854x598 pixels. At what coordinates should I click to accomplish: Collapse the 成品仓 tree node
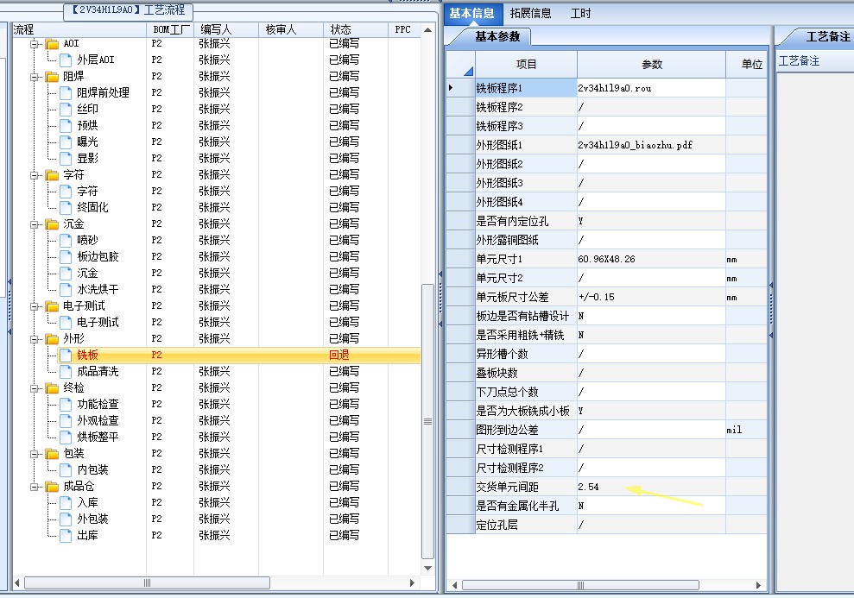[x=35, y=487]
